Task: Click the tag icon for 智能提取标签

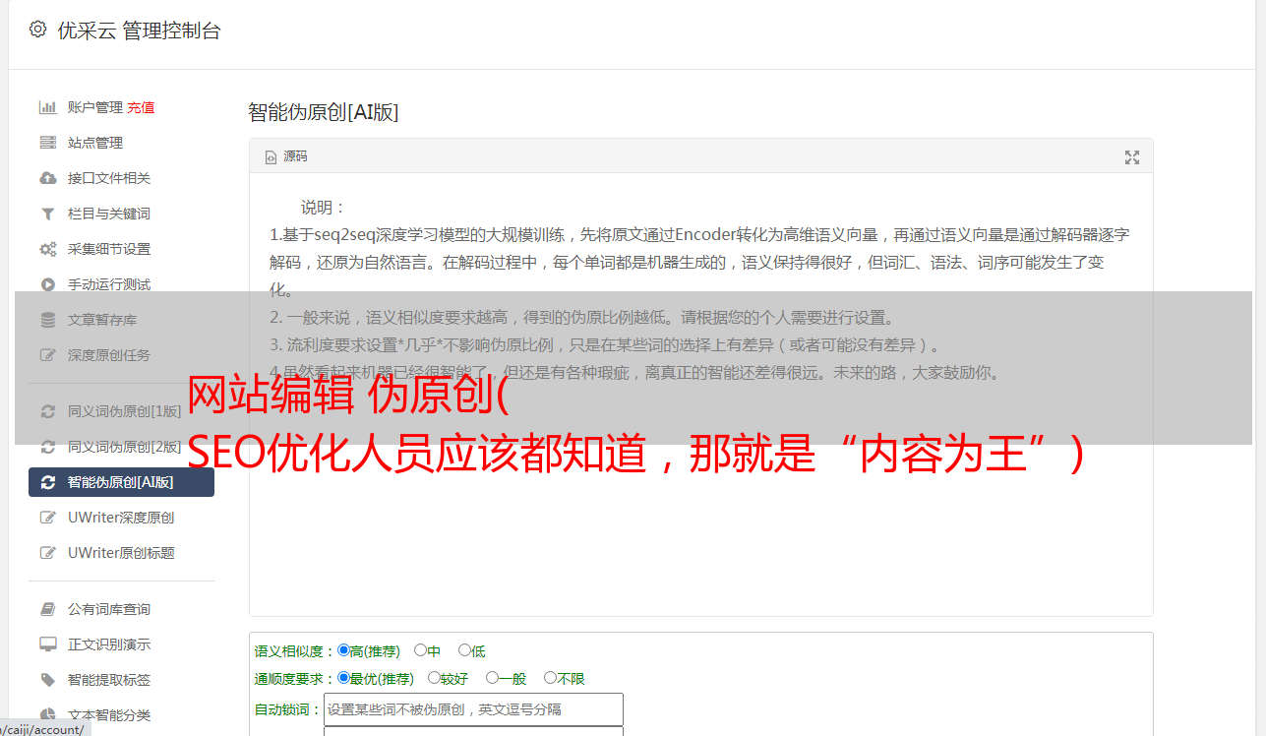Action: pyautogui.click(x=47, y=680)
